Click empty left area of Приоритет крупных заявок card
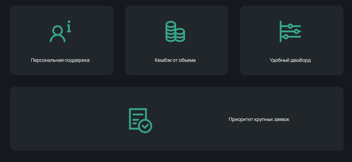 coord(55,118)
